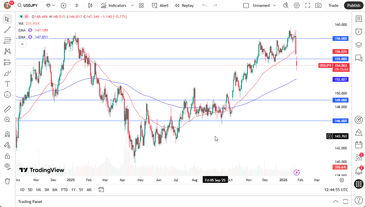Hide all drawings with the eye icon
This screenshot has width=365, height=207.
(x=7, y=166)
